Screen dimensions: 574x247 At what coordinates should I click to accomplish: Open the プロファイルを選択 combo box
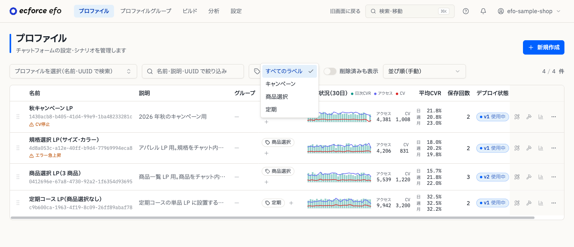(x=73, y=71)
